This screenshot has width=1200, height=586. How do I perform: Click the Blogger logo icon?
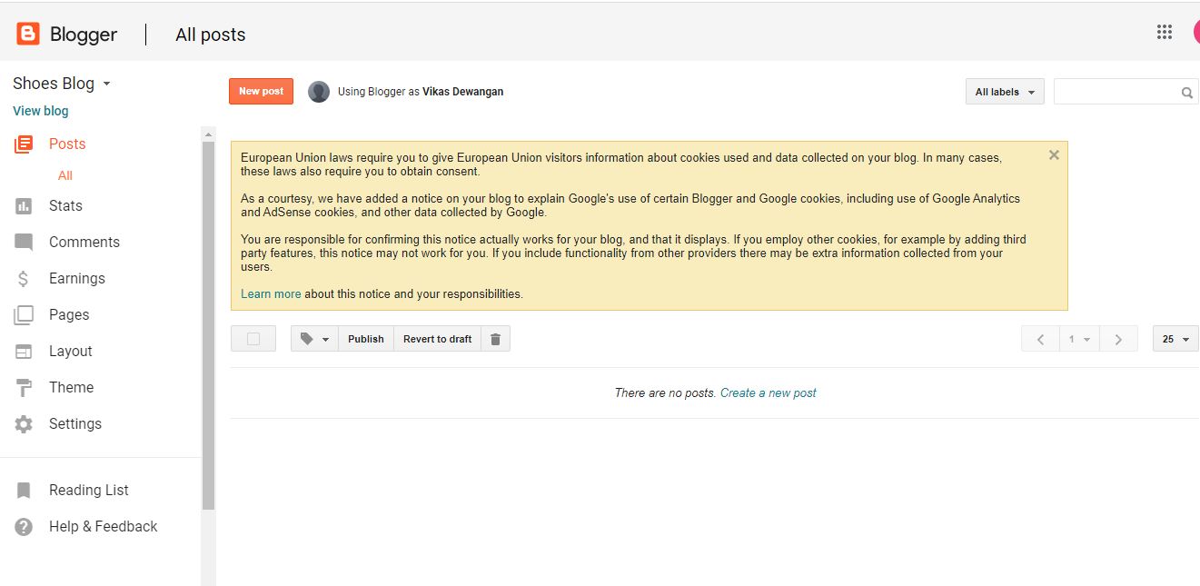(28, 35)
